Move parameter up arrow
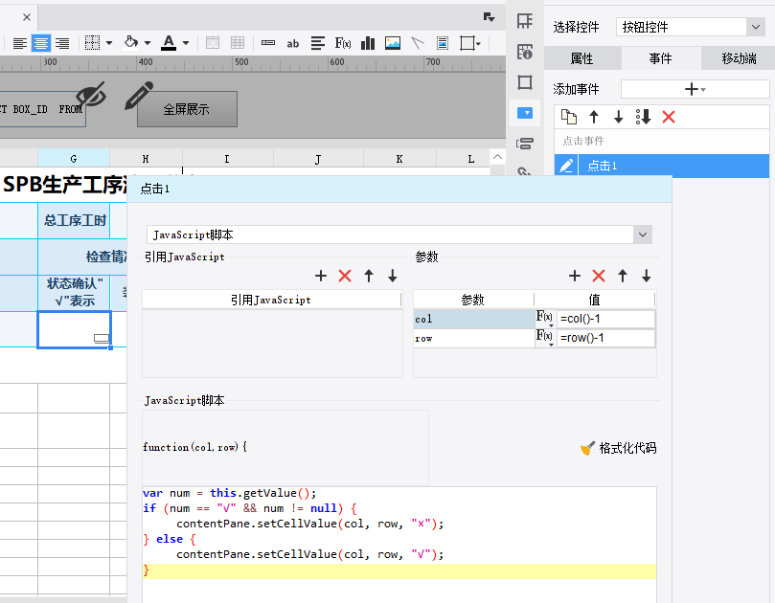 point(623,276)
